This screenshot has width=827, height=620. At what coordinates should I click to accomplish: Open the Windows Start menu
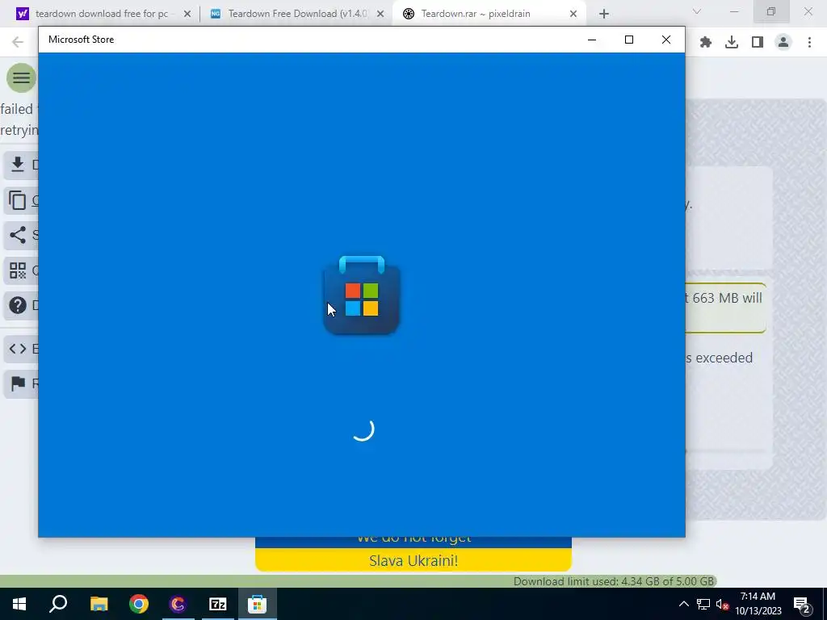tap(19, 604)
